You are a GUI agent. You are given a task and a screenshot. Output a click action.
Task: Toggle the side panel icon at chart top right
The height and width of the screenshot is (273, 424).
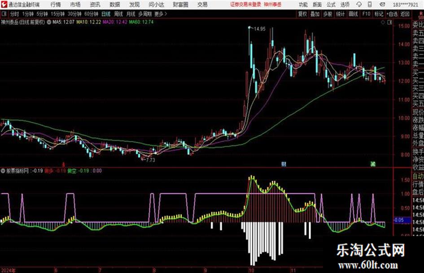(x=389, y=22)
